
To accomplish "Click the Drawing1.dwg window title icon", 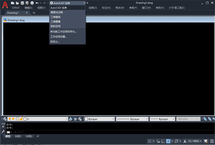I will pos(5,20).
